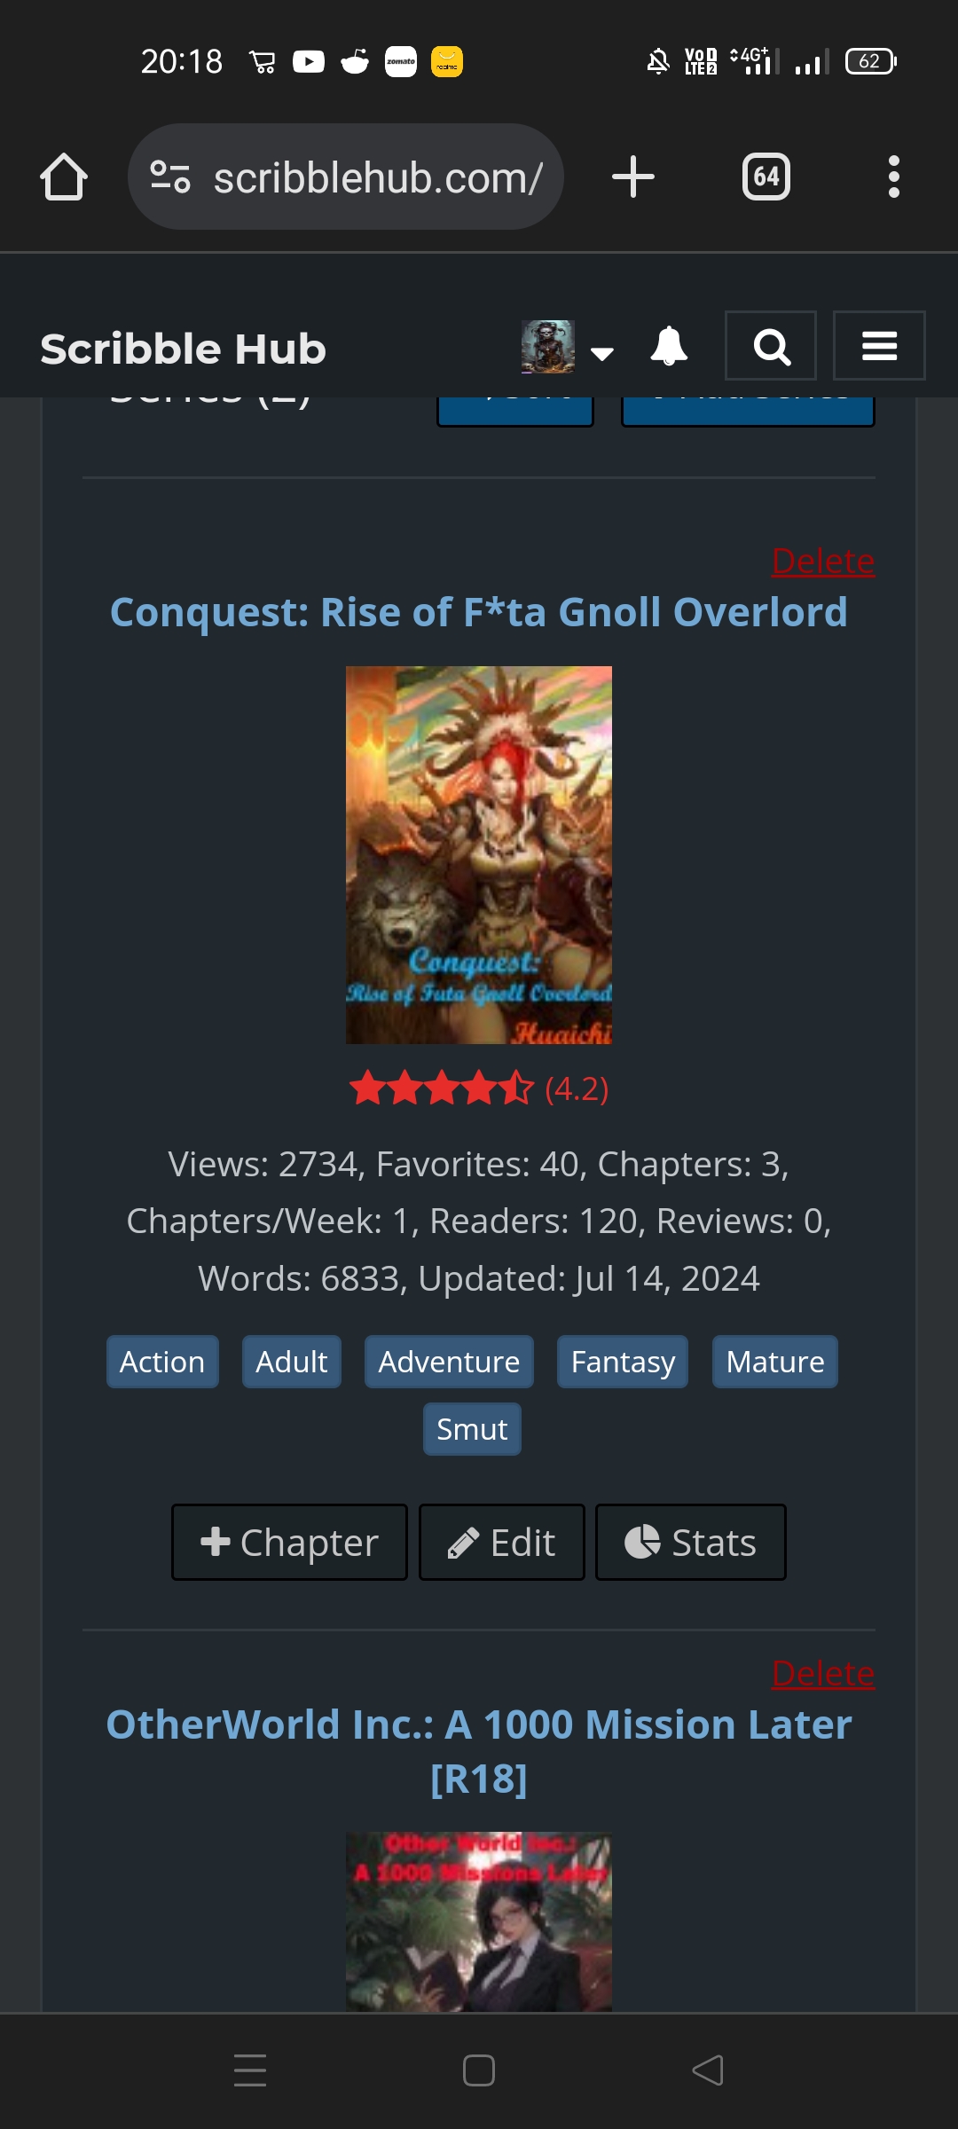
Task: Select the Adventure genre tag
Action: (x=449, y=1362)
